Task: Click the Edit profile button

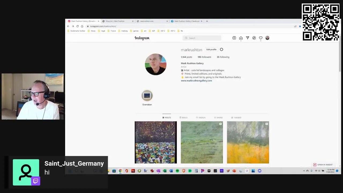Action: coord(211,50)
